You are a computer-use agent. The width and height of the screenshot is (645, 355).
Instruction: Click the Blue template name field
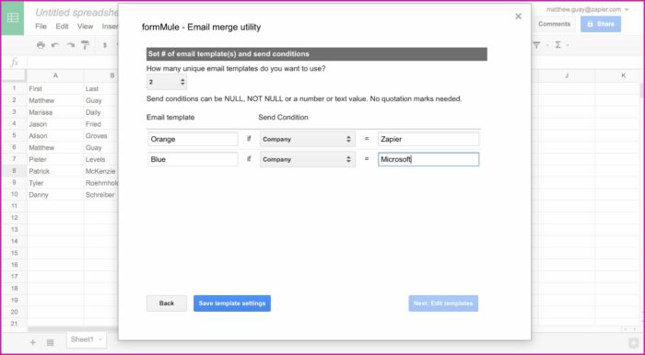pyautogui.click(x=193, y=159)
